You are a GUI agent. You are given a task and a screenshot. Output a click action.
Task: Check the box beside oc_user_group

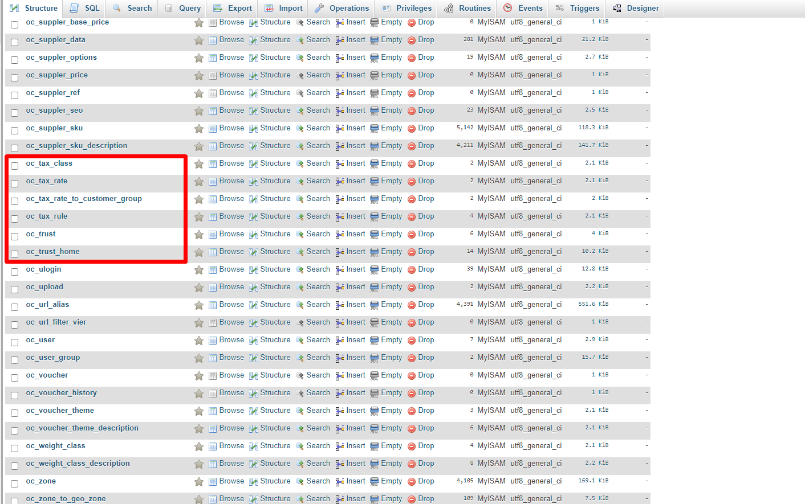(15, 360)
